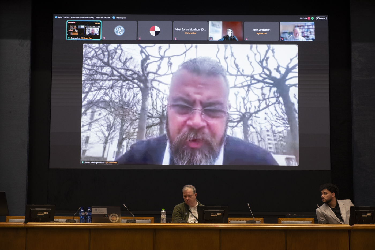Click the muted mic icon on Janet Anderson's tile
This screenshot has height=250, width=375.
(246, 39)
